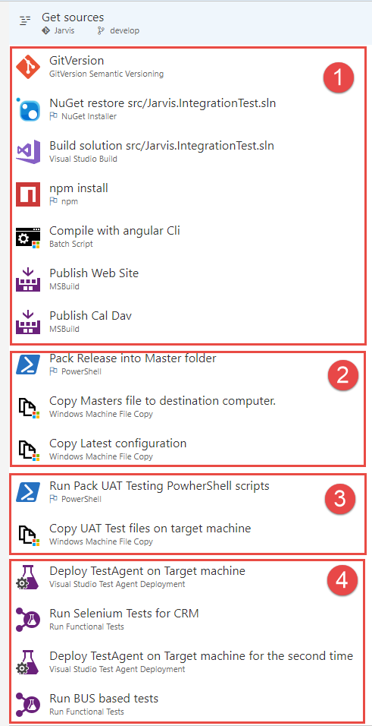Select Deploy TestAgent for the second time task
This screenshot has height=726, width=372.
pyautogui.click(x=188, y=661)
